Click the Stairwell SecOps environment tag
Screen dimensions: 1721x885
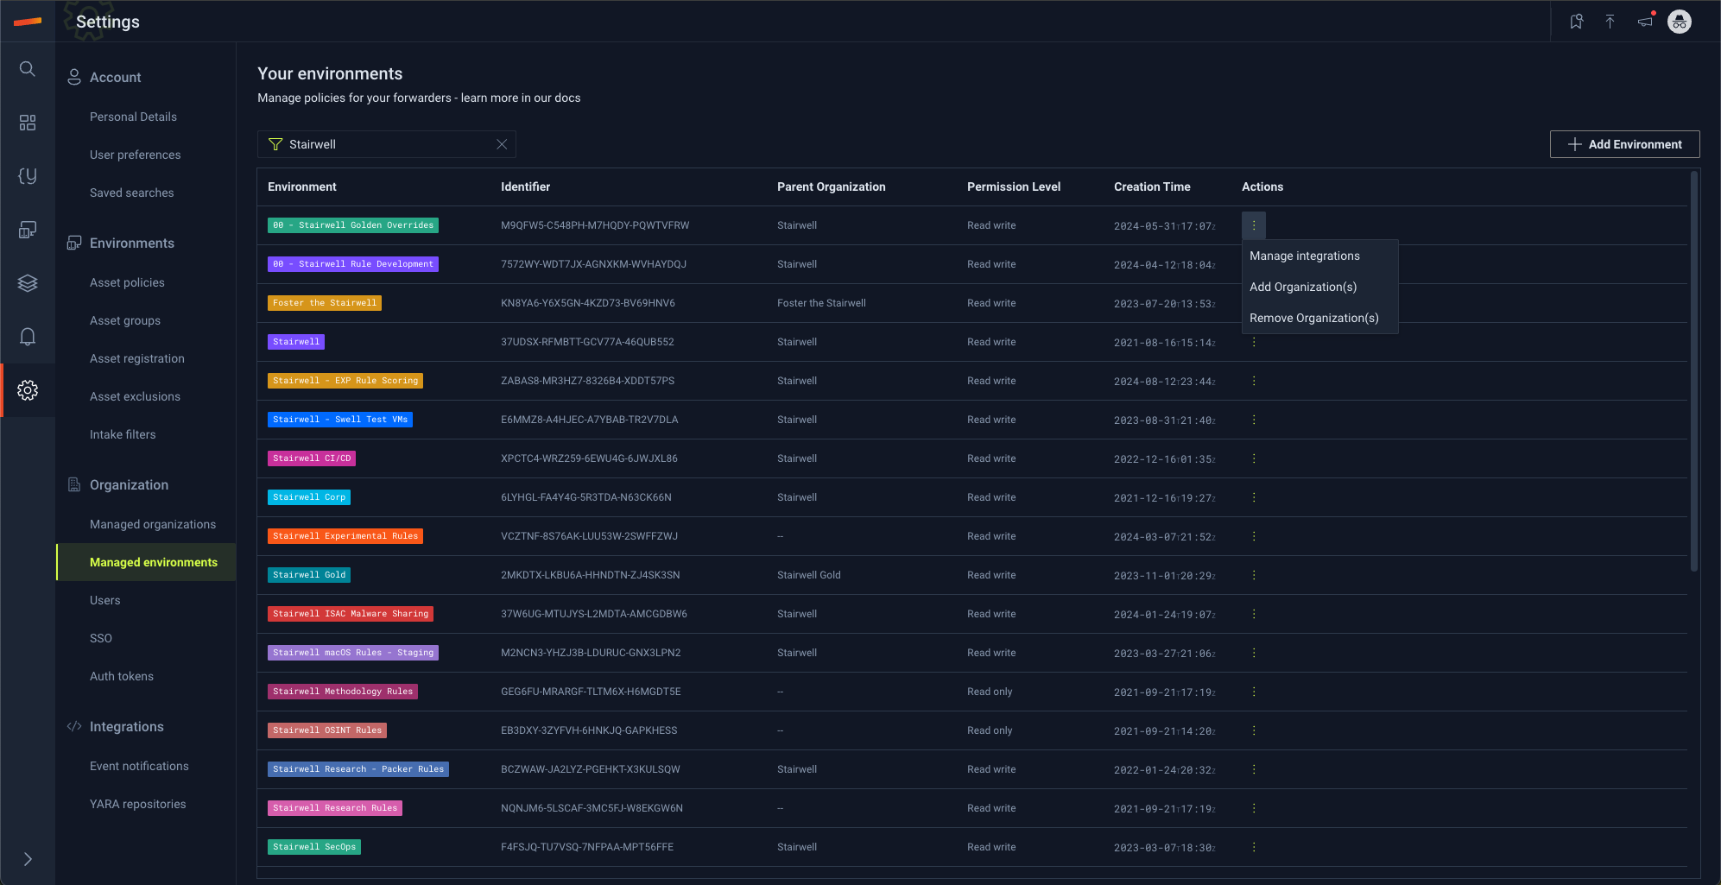[314, 847]
